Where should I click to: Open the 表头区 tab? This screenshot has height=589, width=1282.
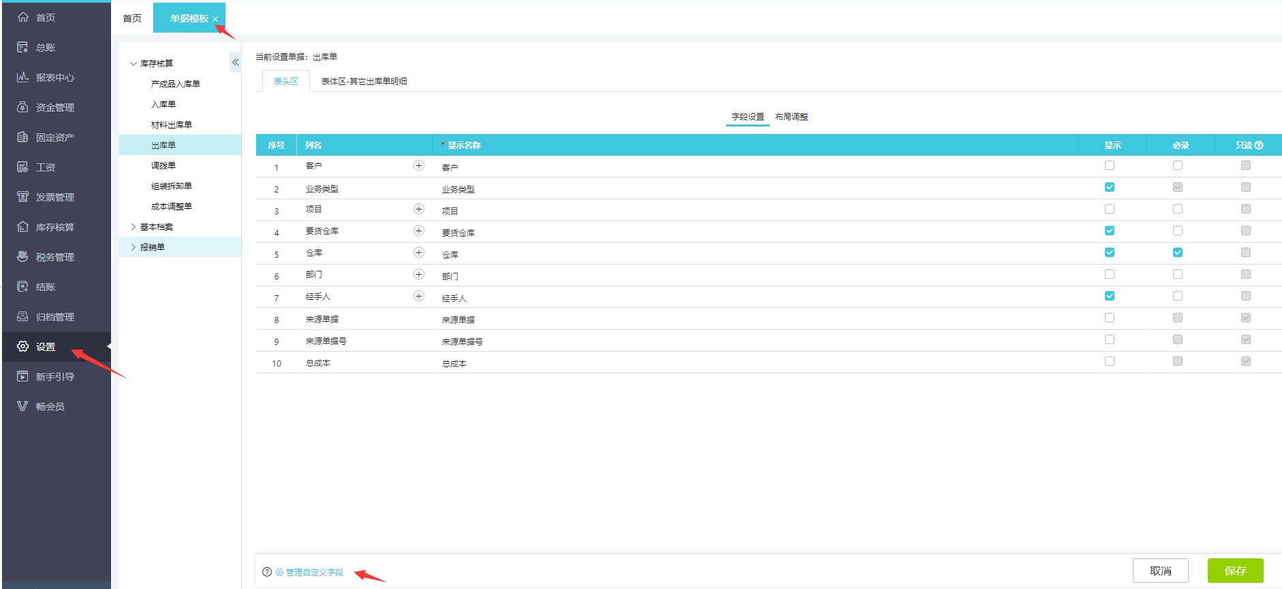click(286, 81)
